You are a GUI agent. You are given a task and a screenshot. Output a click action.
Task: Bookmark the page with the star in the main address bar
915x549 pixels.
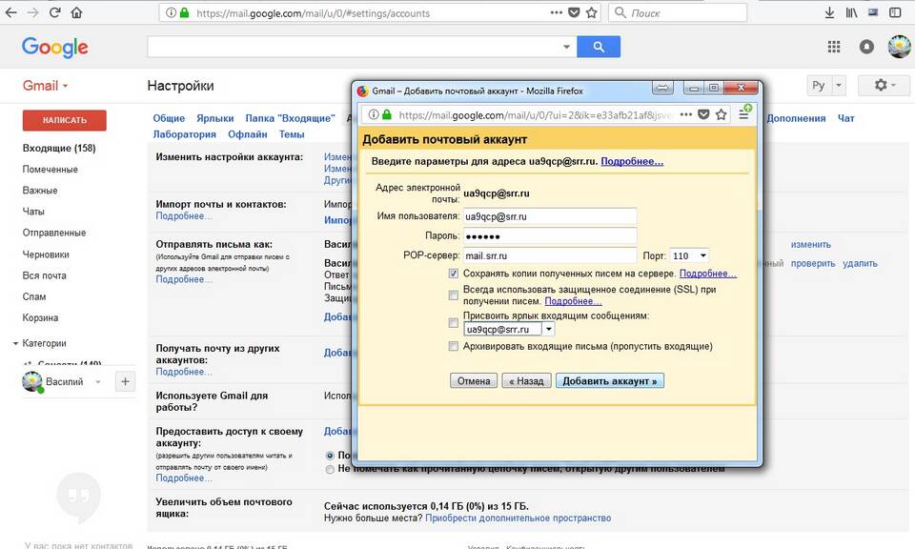point(592,12)
